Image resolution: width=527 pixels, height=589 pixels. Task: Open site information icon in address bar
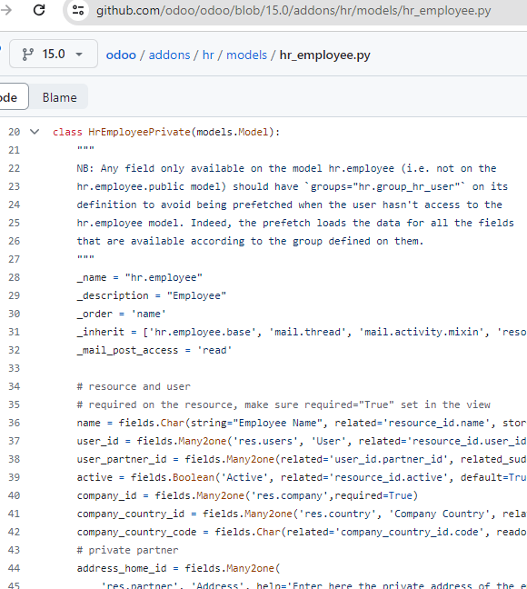(78, 10)
